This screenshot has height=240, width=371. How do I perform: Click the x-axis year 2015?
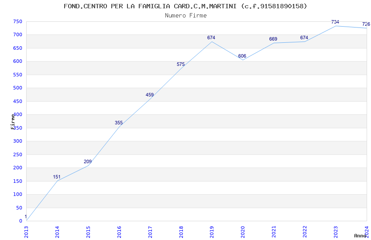click(88, 232)
